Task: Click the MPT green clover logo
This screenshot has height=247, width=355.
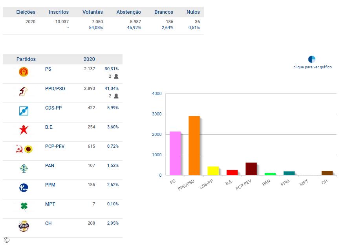Action: (24, 207)
